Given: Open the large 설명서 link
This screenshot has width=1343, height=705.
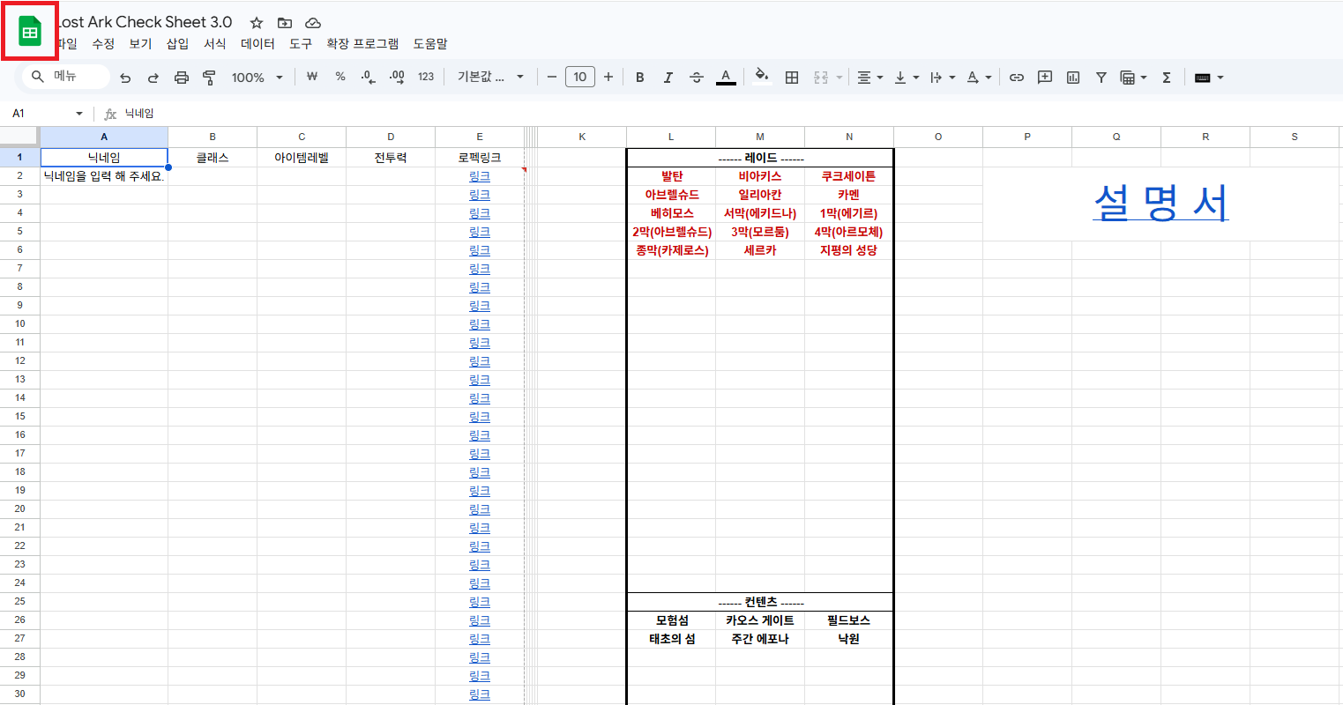Looking at the screenshot, I should (x=1160, y=203).
